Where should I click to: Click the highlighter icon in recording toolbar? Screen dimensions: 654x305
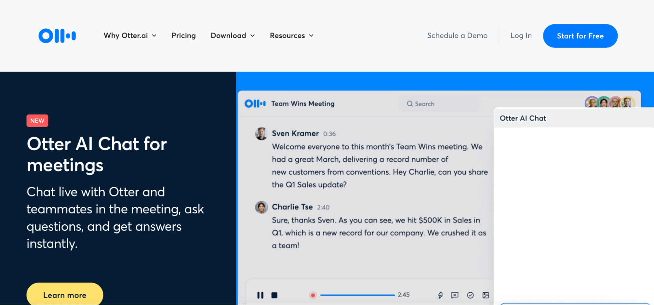tap(440, 295)
